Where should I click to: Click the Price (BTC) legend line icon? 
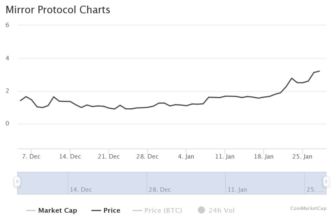coord(137,211)
